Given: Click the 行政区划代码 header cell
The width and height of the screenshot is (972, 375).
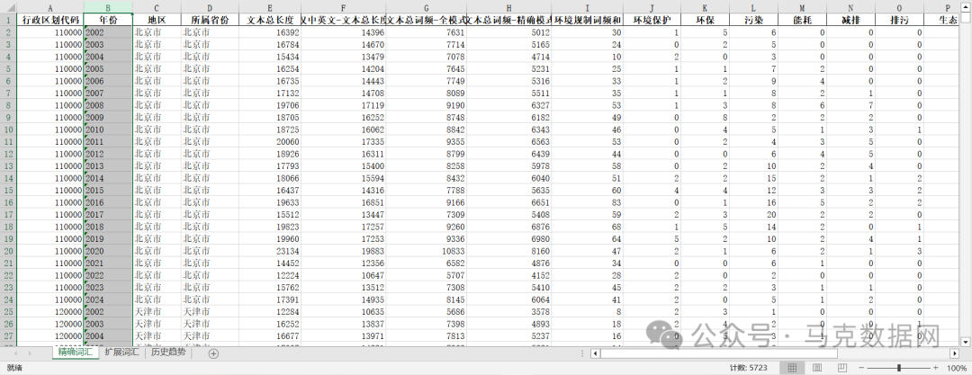Looking at the screenshot, I should (x=50, y=20).
